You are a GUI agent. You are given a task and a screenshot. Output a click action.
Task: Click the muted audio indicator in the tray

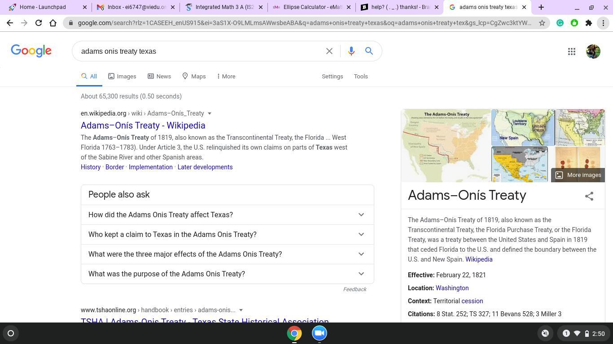click(x=545, y=333)
